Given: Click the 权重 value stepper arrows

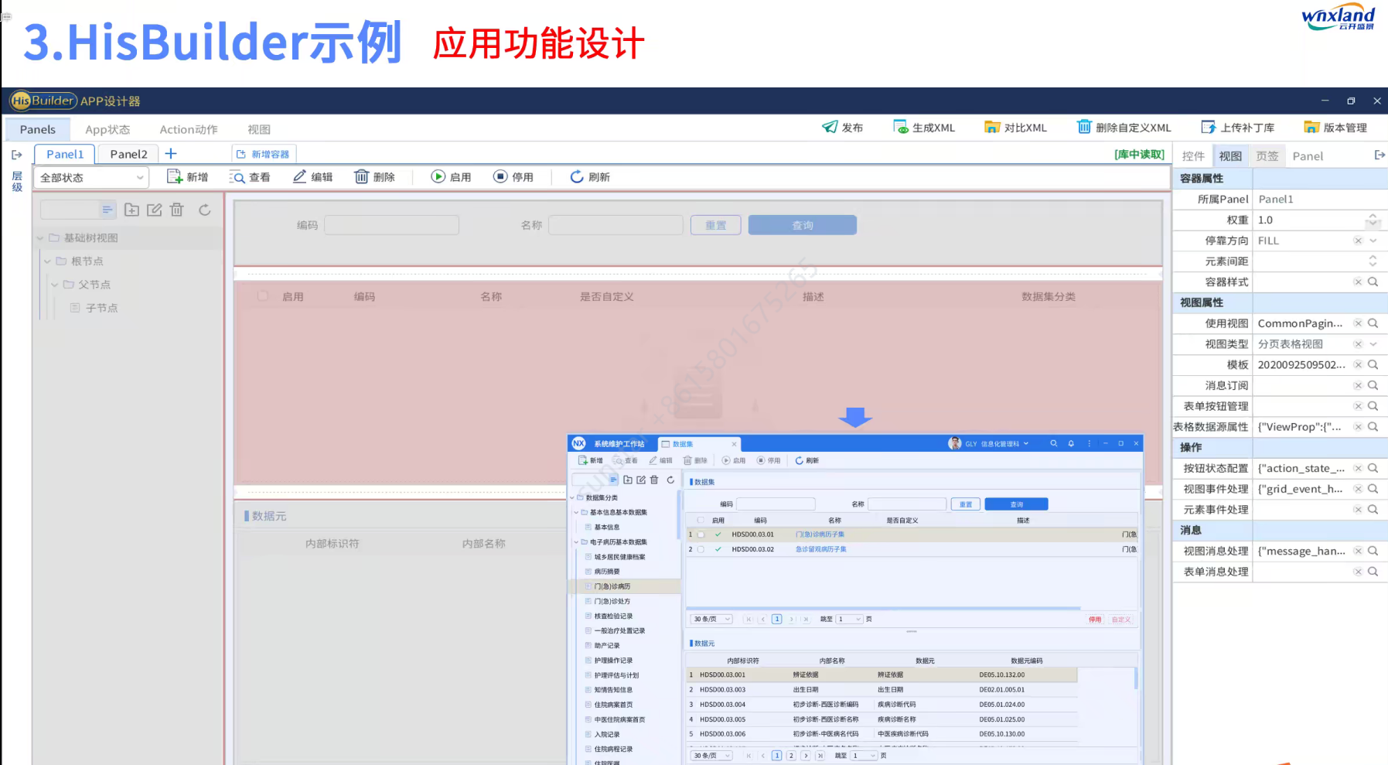Looking at the screenshot, I should [x=1373, y=220].
